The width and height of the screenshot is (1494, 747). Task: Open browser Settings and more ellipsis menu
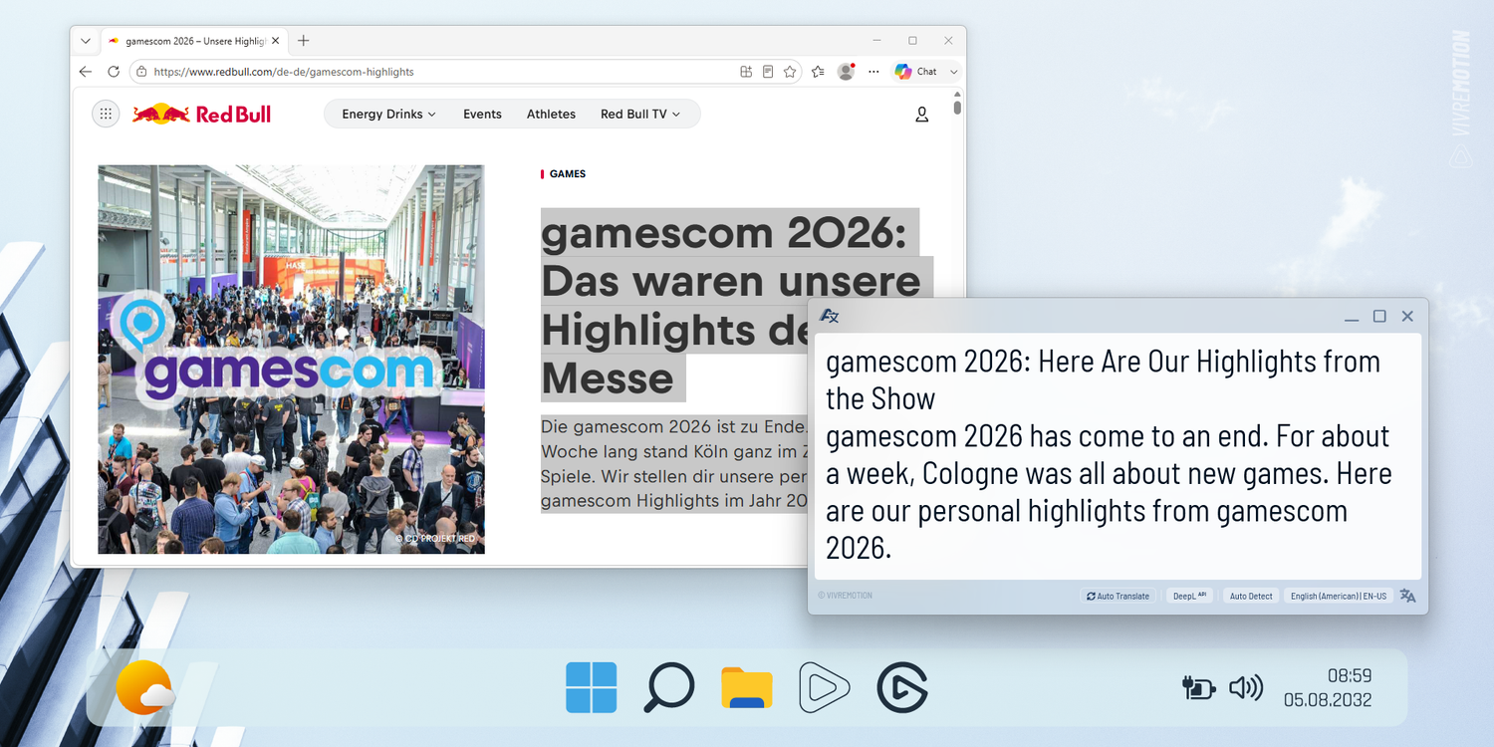pyautogui.click(x=873, y=72)
